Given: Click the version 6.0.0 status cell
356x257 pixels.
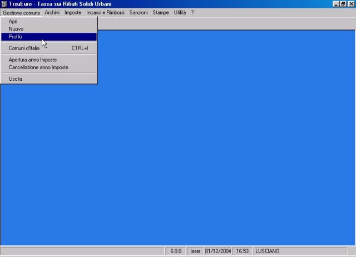Looking at the screenshot, I should (176, 251).
